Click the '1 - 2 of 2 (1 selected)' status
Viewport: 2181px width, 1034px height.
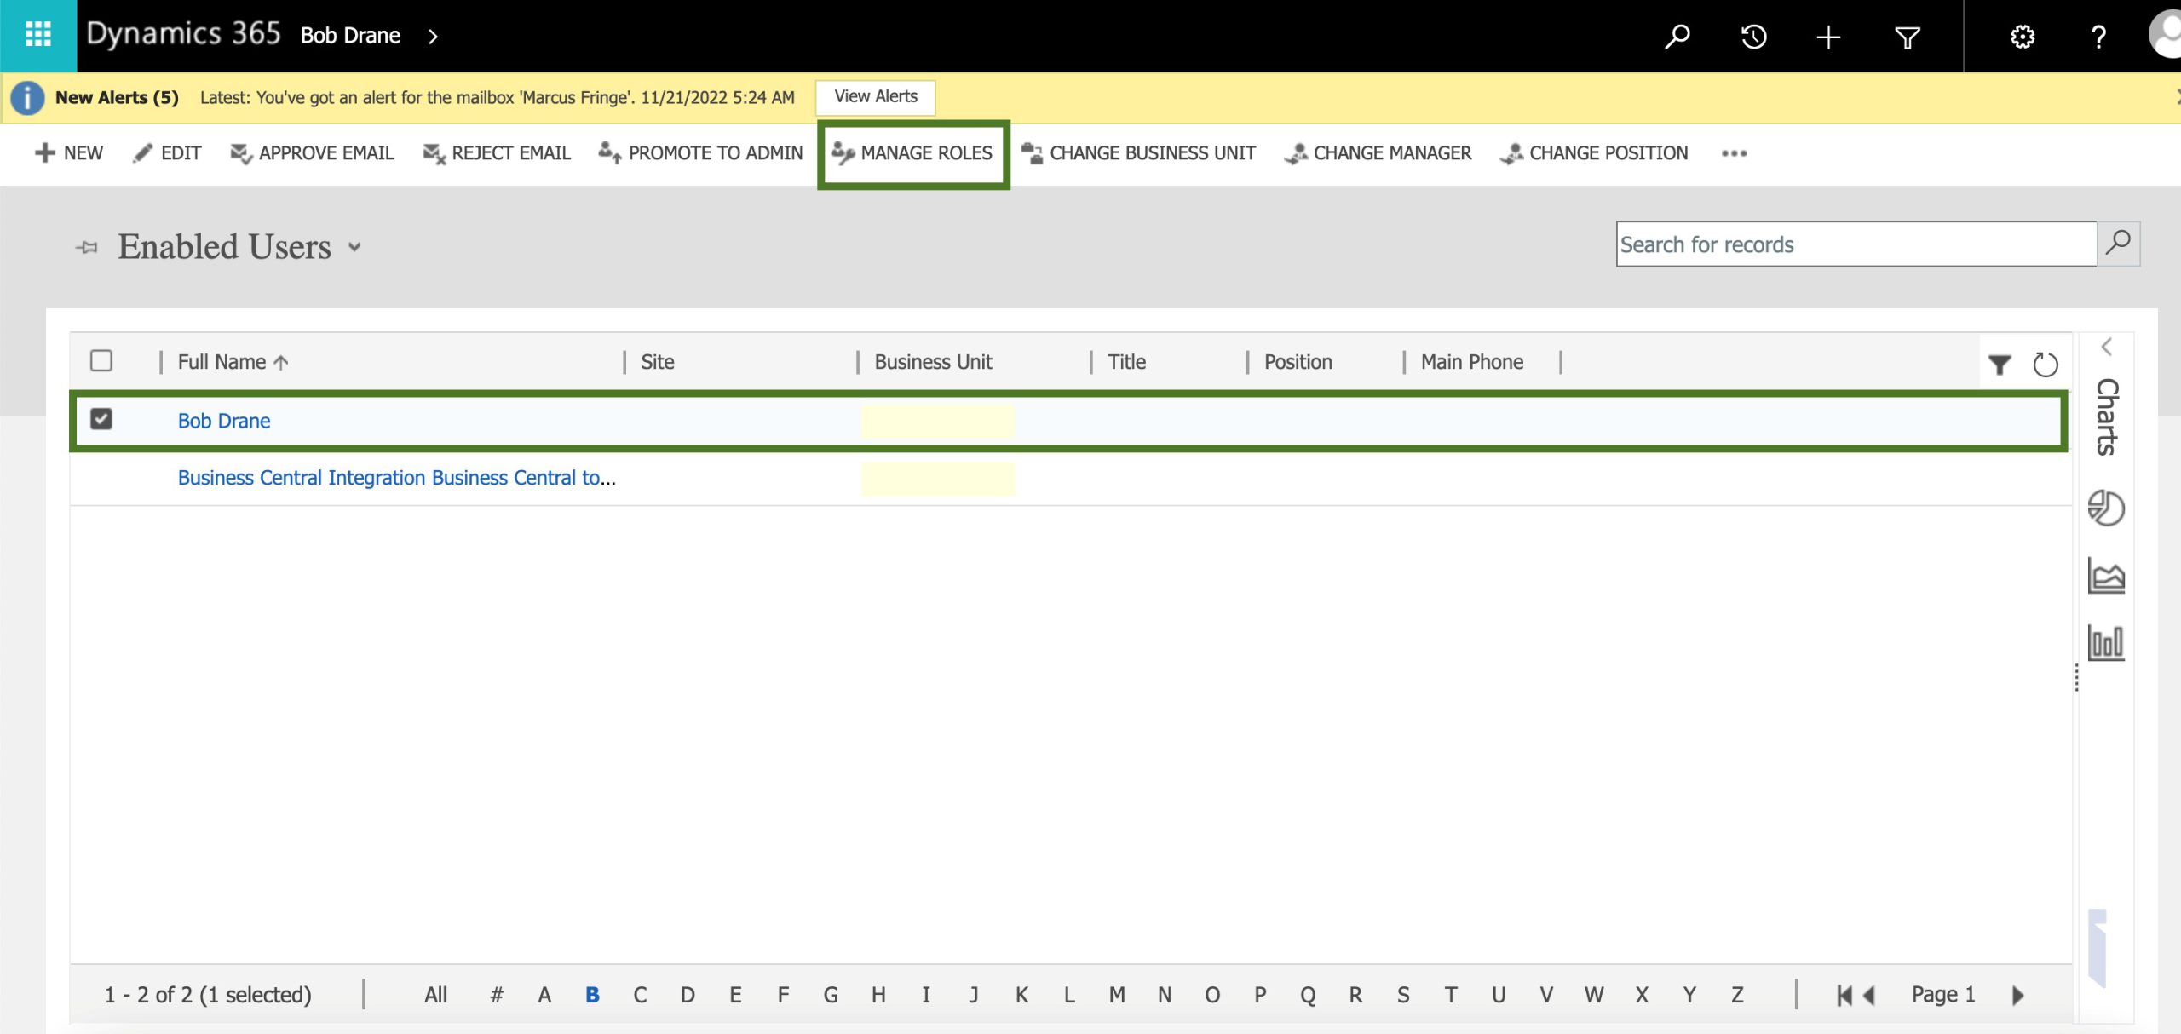(208, 995)
